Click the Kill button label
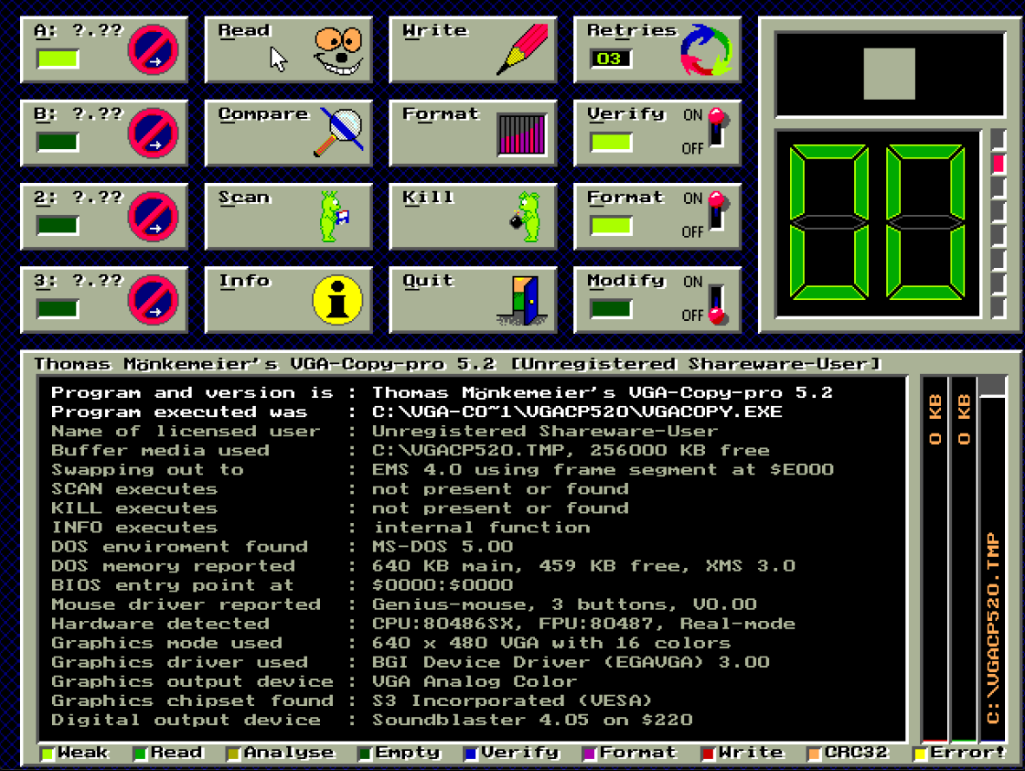The image size is (1025, 771). (x=428, y=198)
